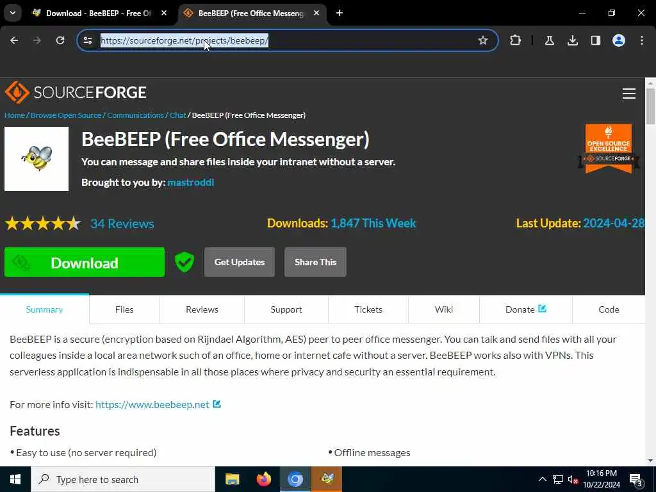This screenshot has width=656, height=492.
Task: Open the Chrome profile avatar
Action: [619, 40]
